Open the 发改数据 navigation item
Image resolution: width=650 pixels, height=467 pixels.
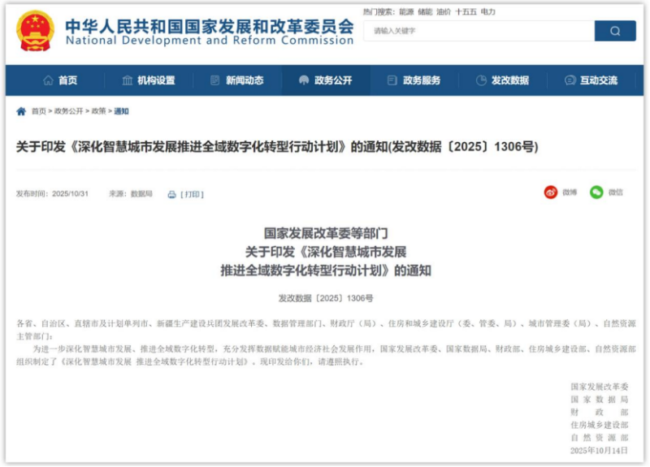coord(502,80)
